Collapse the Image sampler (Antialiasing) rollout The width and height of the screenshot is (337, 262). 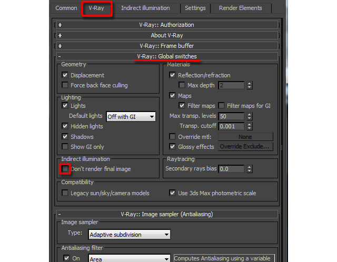(167, 214)
